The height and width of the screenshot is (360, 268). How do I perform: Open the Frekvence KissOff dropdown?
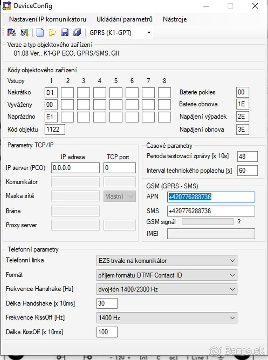coord(232,318)
